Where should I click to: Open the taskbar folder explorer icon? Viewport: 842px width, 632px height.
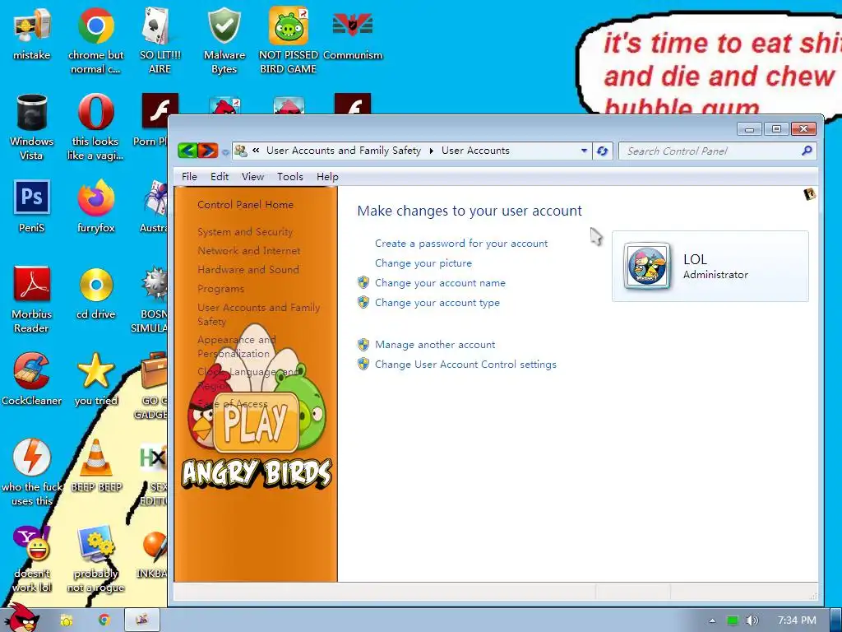(67, 620)
